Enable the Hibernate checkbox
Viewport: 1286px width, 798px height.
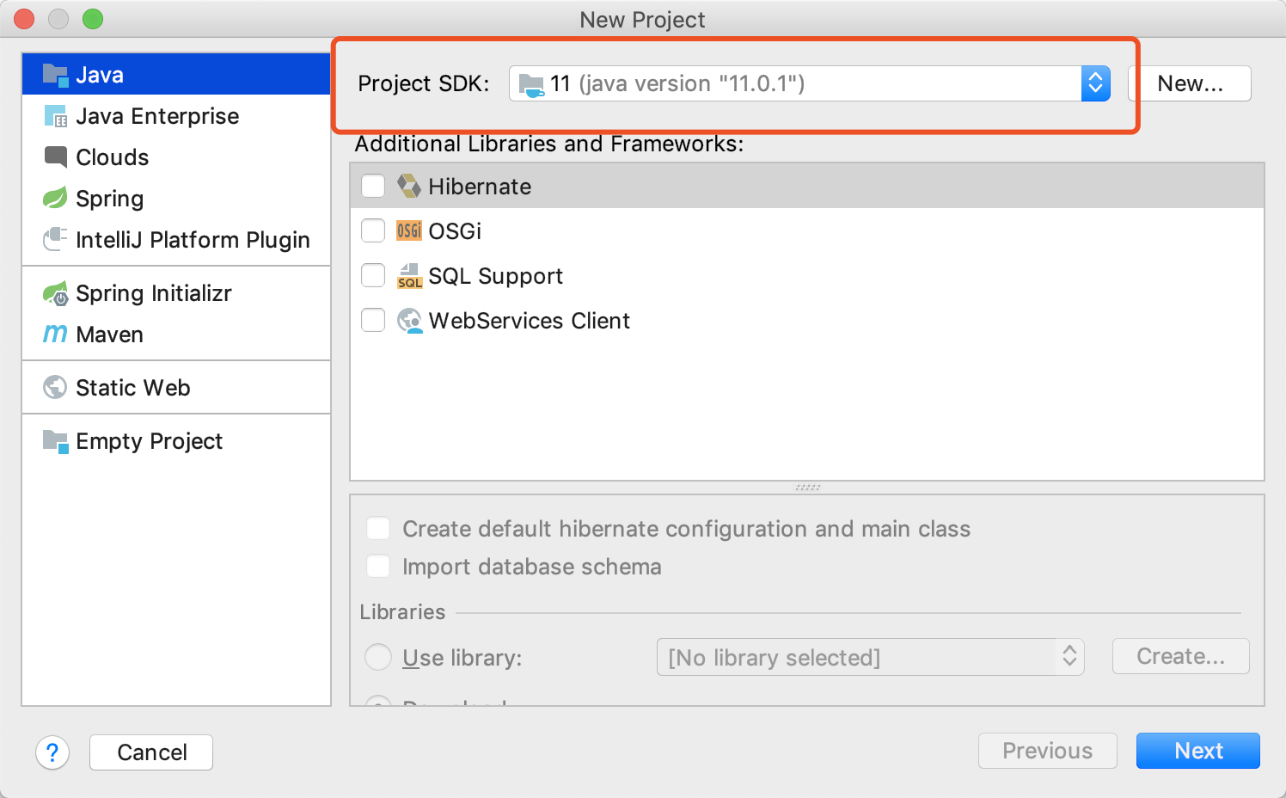tap(373, 186)
